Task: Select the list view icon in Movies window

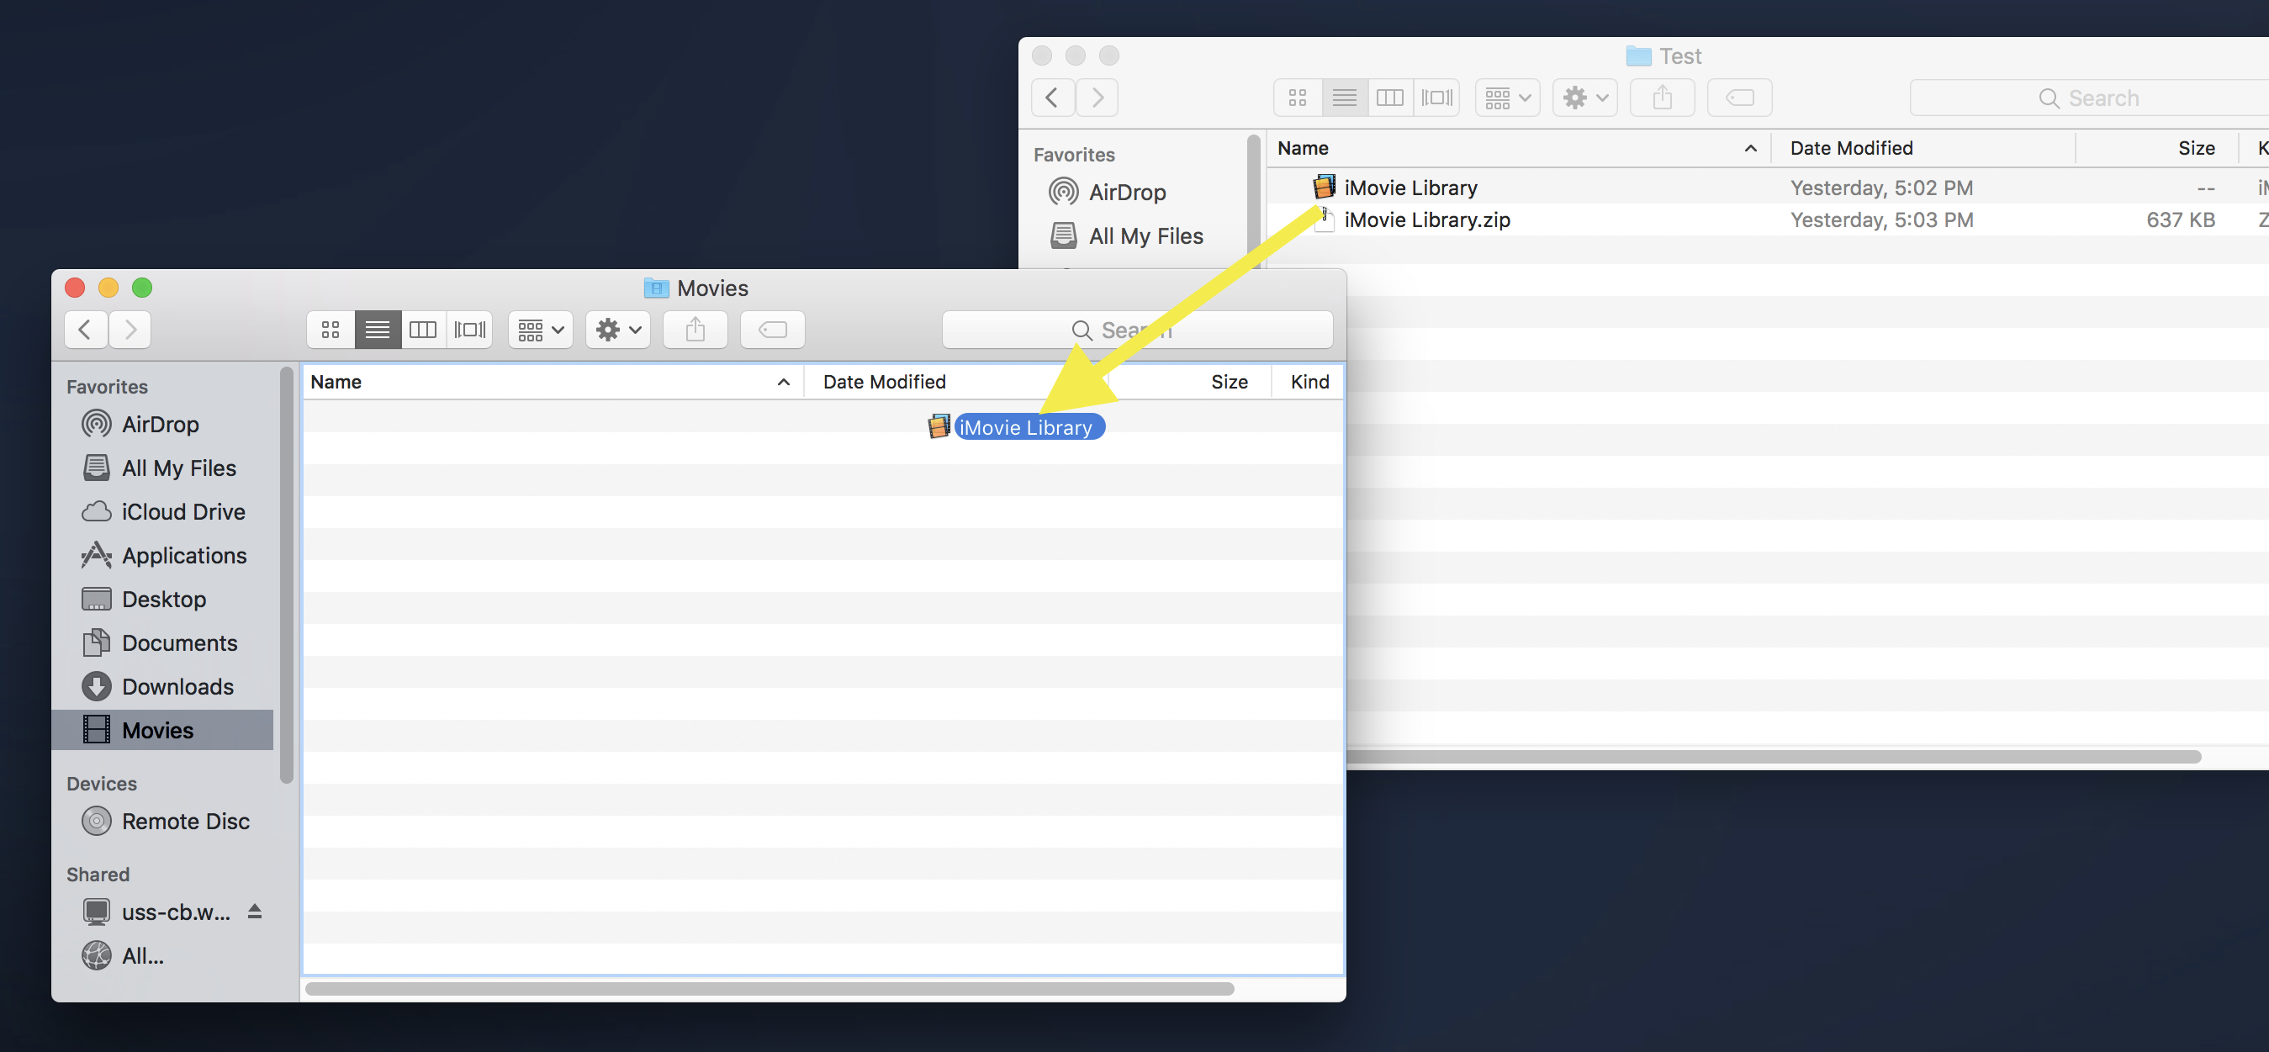Action: tap(378, 329)
